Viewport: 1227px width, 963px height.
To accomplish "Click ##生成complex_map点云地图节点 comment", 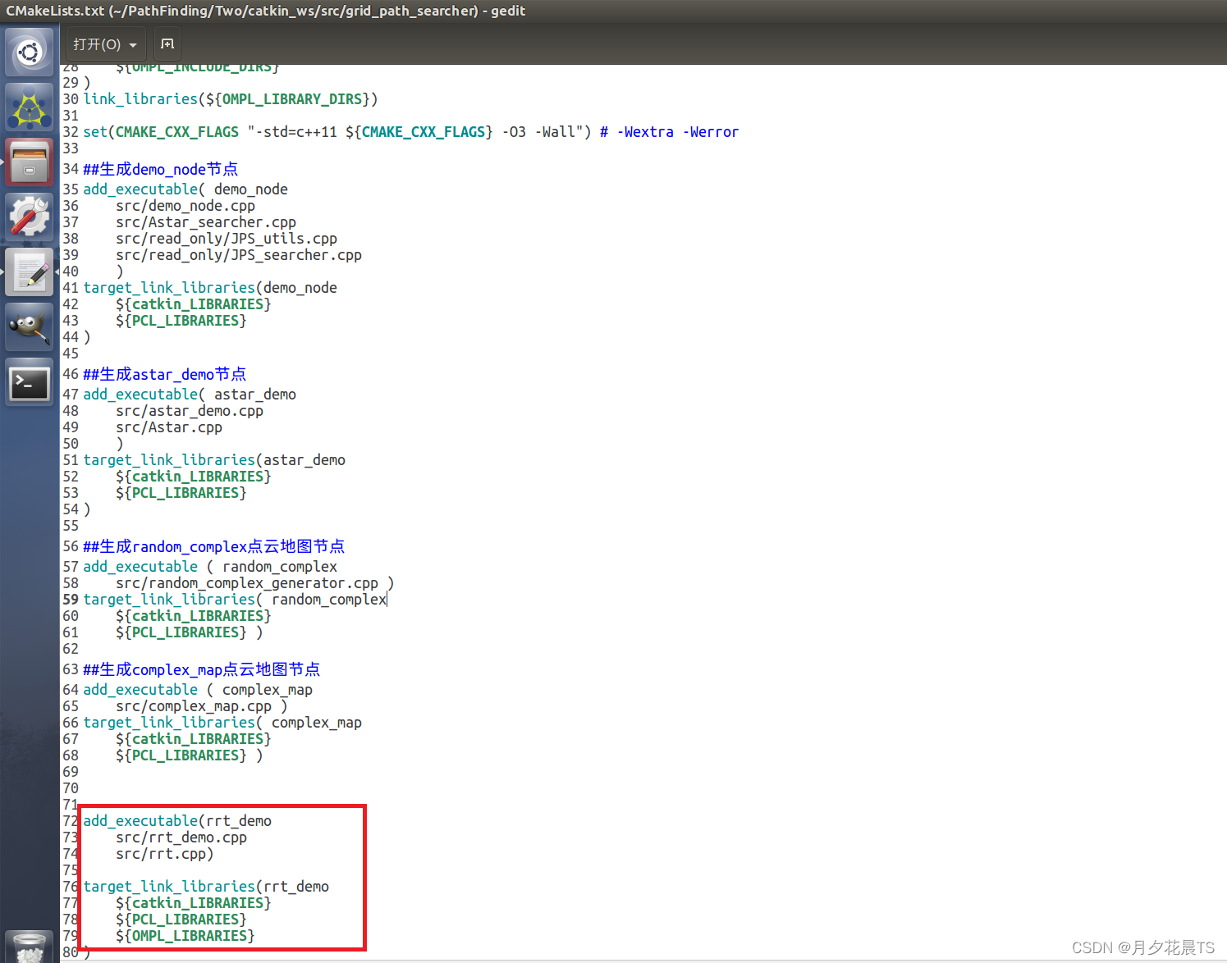I will click(x=202, y=669).
